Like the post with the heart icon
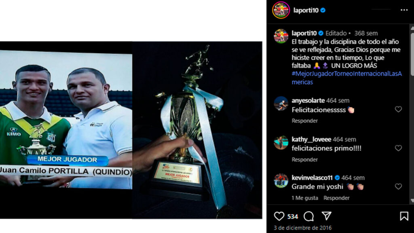 click(x=279, y=216)
